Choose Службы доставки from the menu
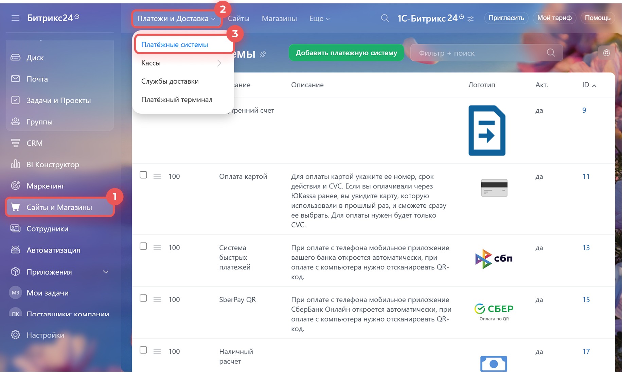This screenshot has width=622, height=372. click(x=170, y=81)
